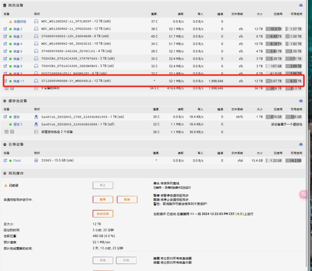Open 历史记录 history button

(x=103, y=214)
